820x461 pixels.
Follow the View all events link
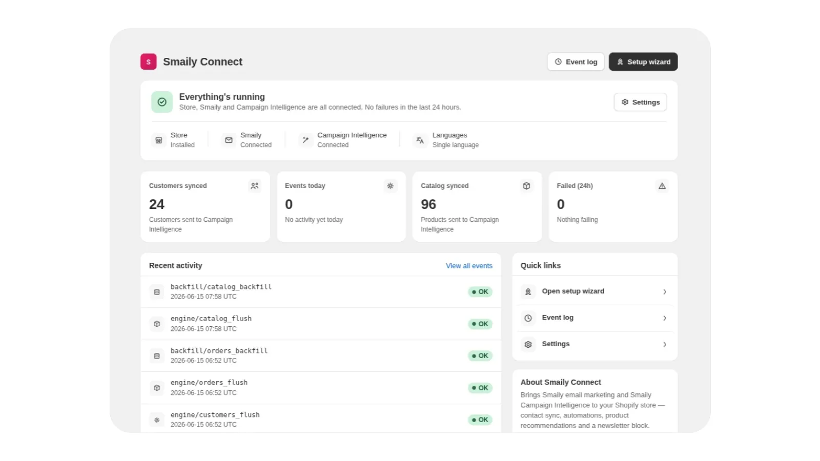click(469, 266)
